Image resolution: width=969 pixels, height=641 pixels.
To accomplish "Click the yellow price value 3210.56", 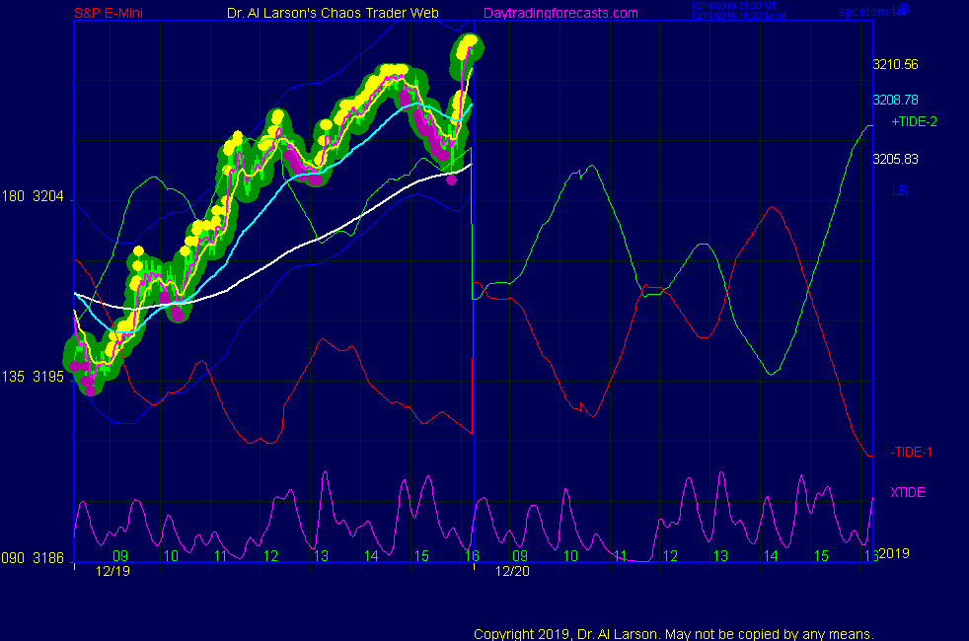I will [895, 64].
